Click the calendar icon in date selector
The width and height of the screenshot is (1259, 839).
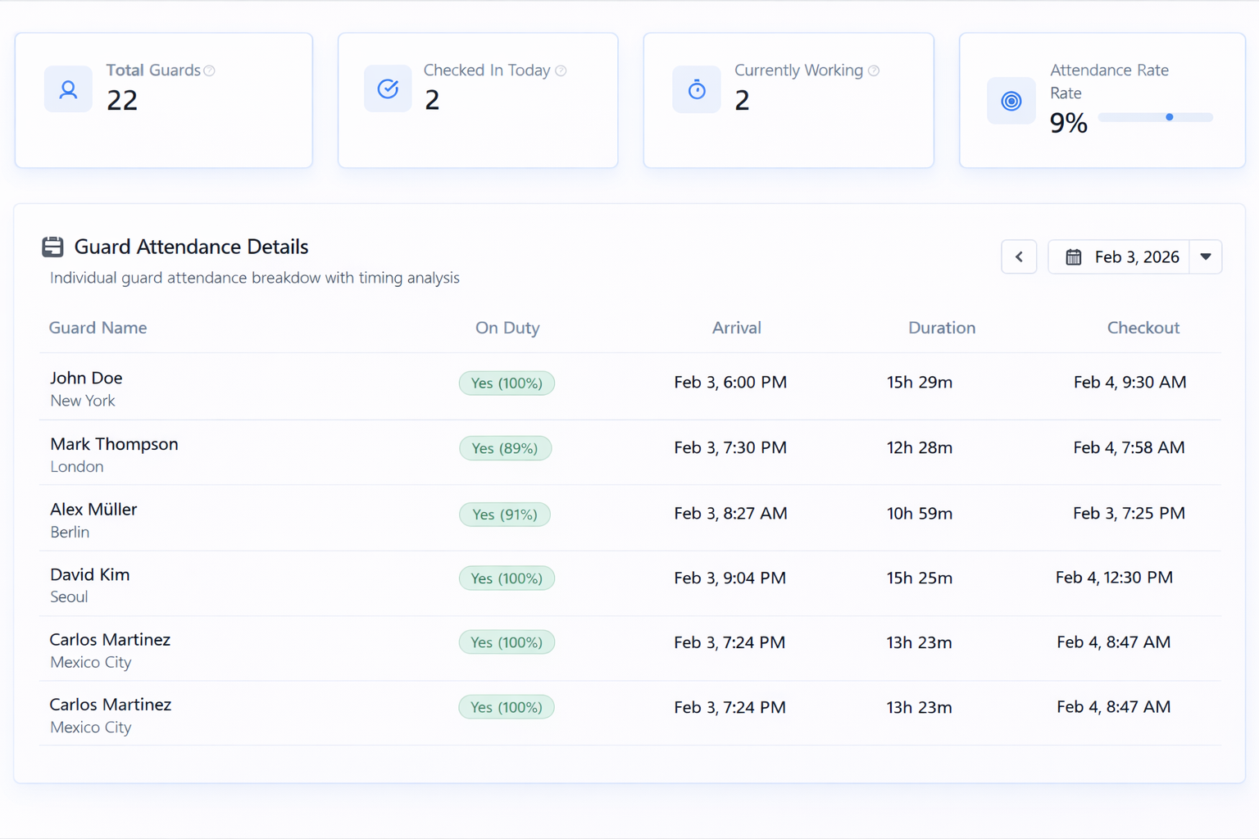1073,257
